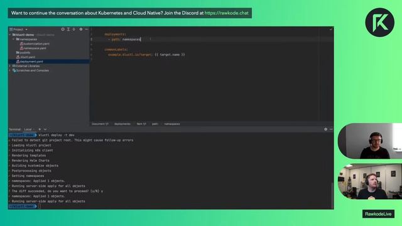Click the deployment.yaml file icon
Image resolution: width=402 pixels, height=226 pixels.
coord(18,62)
